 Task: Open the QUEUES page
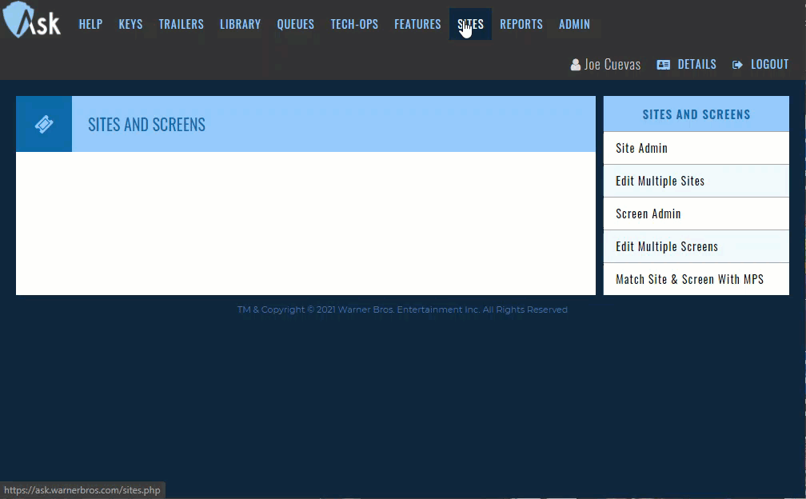pyautogui.click(x=295, y=24)
